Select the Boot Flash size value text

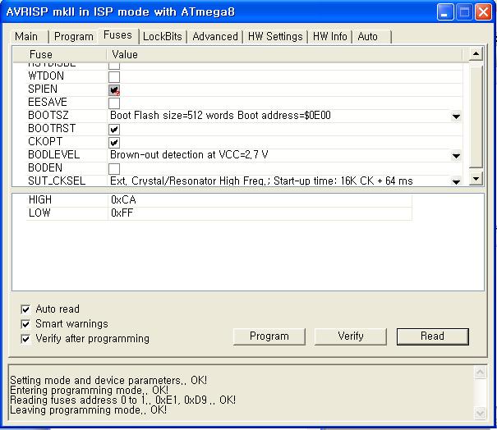click(x=220, y=115)
